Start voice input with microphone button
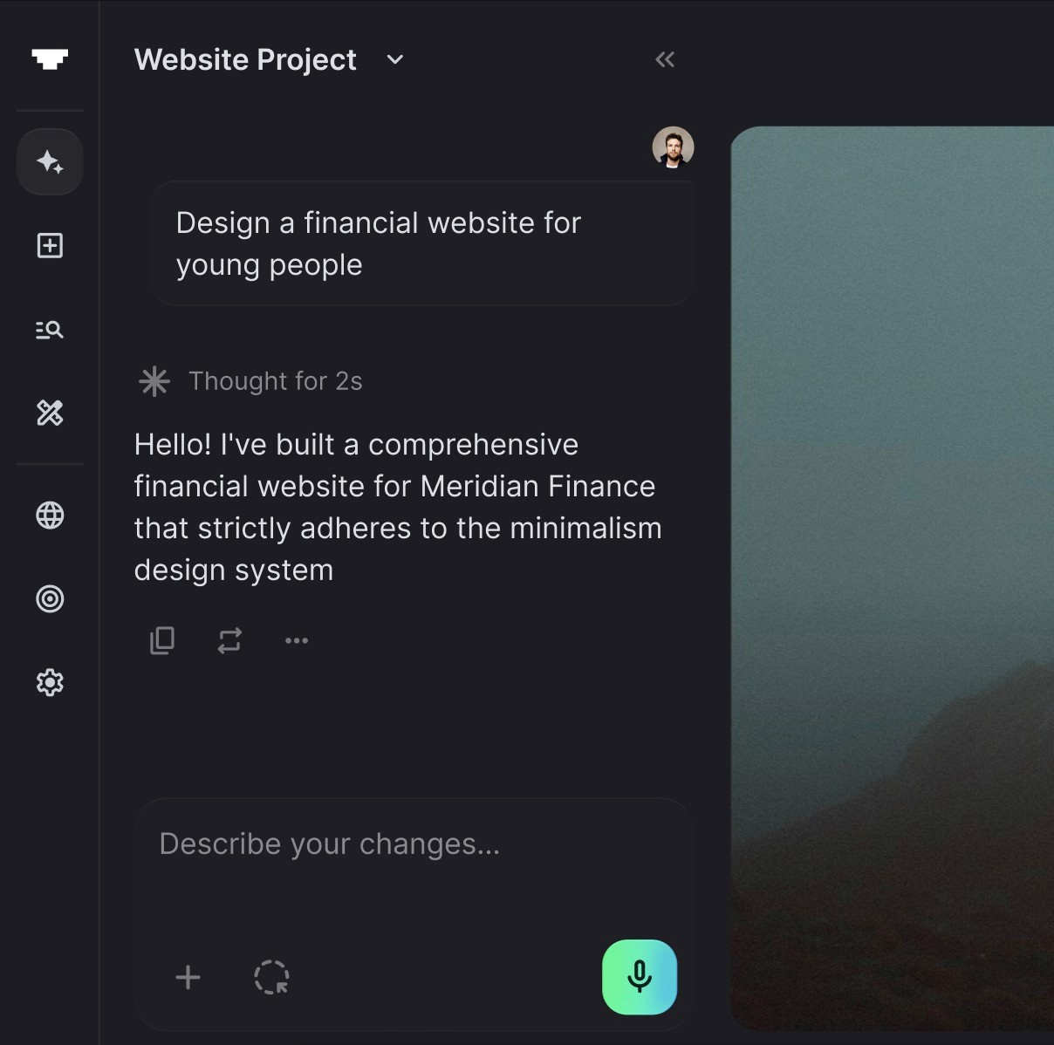Screen dimensions: 1054x1045 pyautogui.click(x=640, y=977)
